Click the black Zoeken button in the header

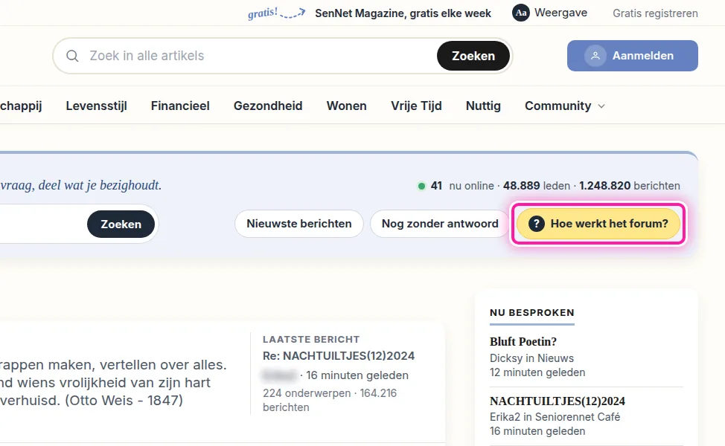click(x=473, y=56)
